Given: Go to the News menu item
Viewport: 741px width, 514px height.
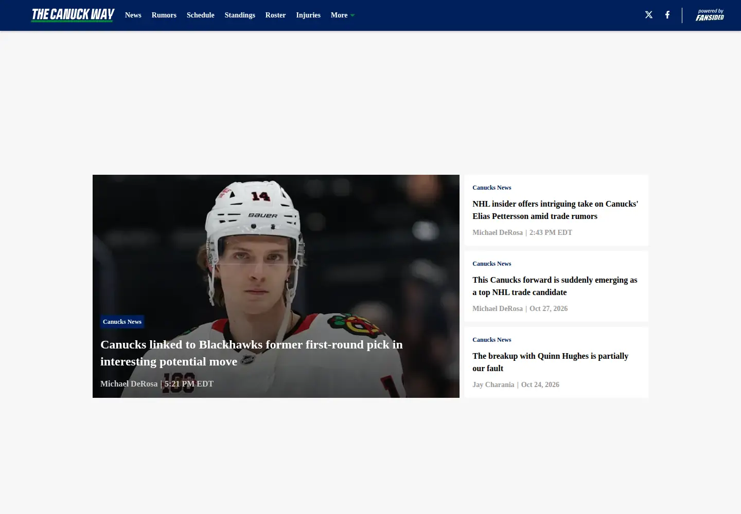Looking at the screenshot, I should (133, 15).
